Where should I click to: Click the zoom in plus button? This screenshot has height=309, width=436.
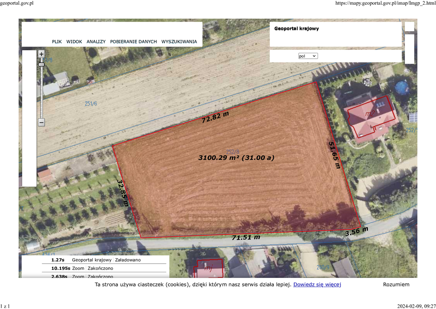[x=41, y=54]
